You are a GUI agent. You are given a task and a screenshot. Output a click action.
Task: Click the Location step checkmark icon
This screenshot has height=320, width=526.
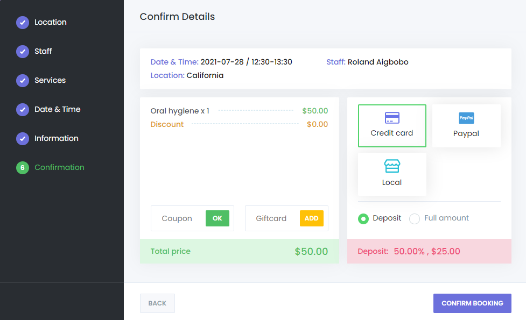click(x=23, y=23)
